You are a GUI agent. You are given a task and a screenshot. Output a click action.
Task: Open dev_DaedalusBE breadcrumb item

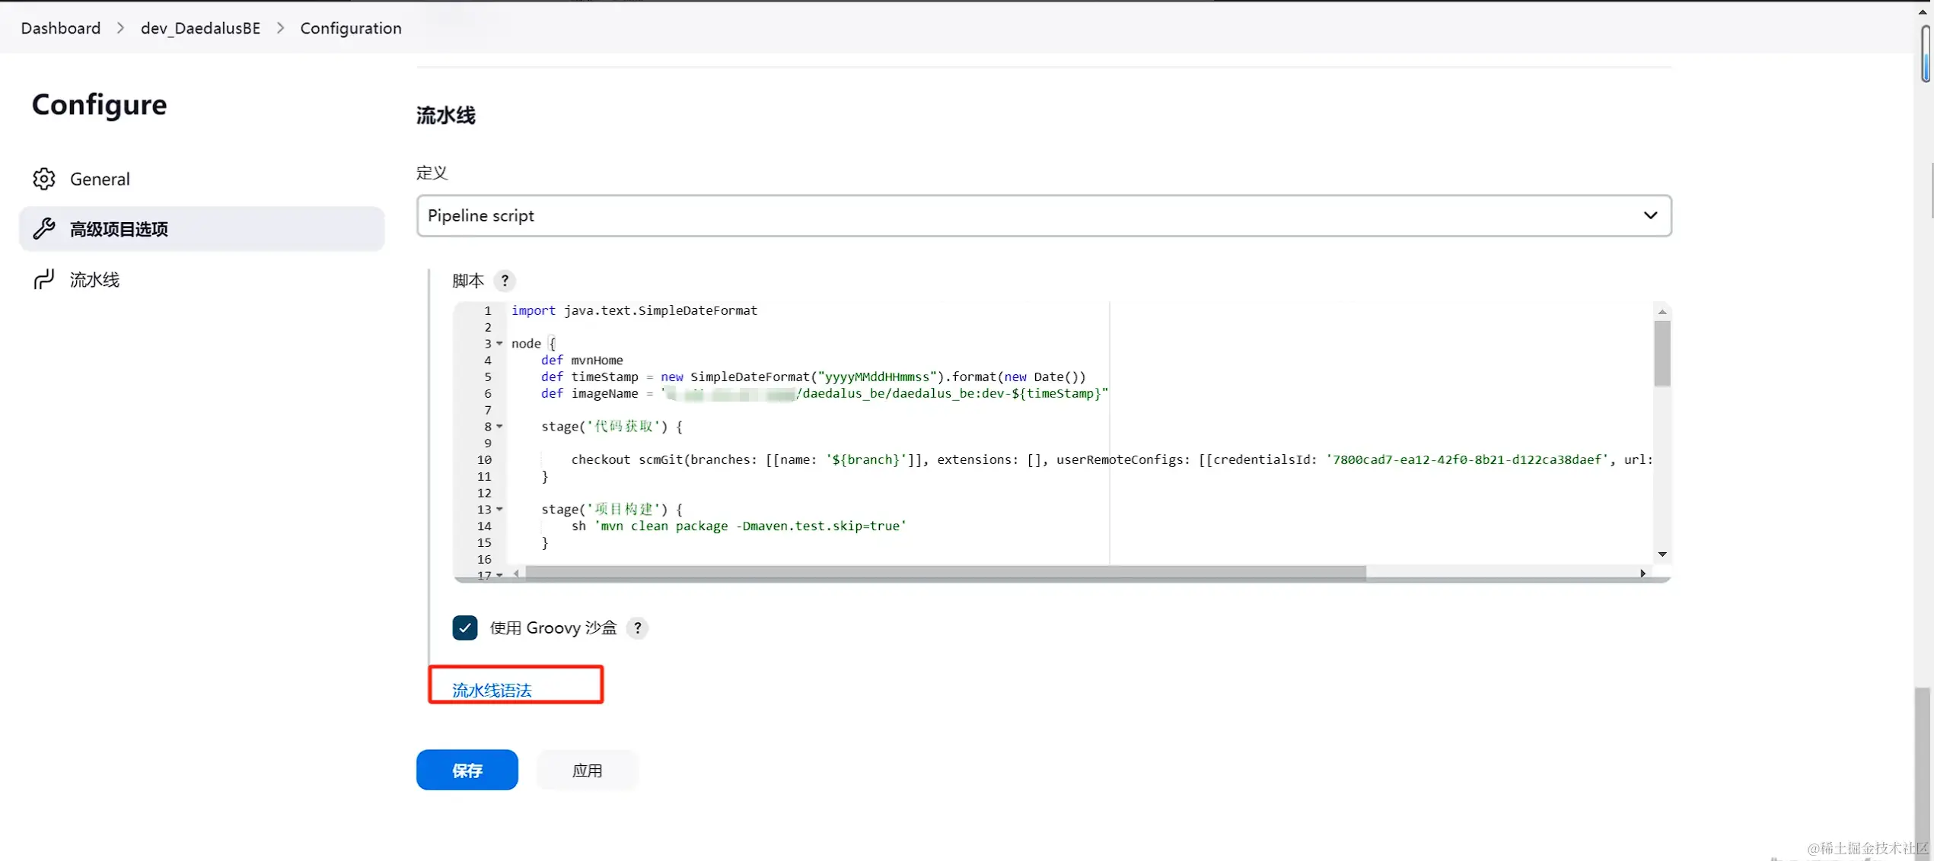coord(200,28)
